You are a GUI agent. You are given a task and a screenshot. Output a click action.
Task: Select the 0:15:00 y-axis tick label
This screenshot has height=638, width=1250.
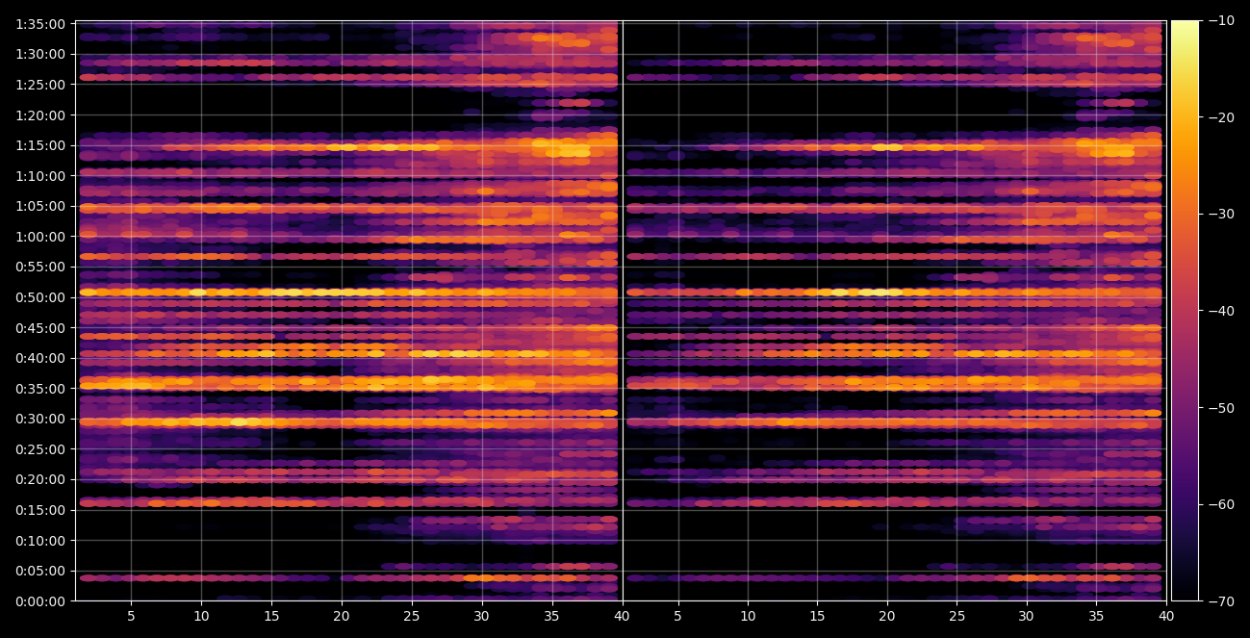41,510
